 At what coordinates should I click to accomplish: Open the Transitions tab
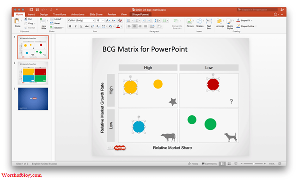[x=59, y=14]
